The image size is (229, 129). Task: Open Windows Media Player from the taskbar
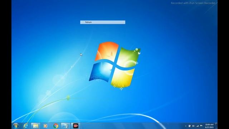click(x=45, y=126)
